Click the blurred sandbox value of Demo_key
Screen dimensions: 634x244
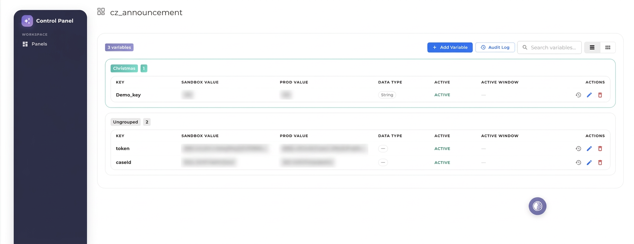tap(188, 95)
